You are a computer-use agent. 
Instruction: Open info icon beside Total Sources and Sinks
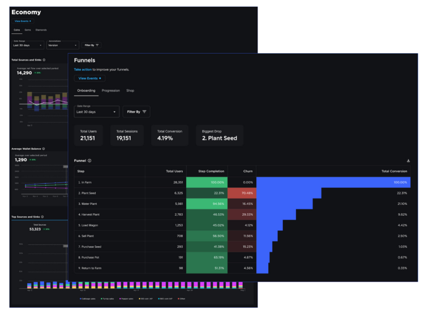pyautogui.click(x=44, y=59)
